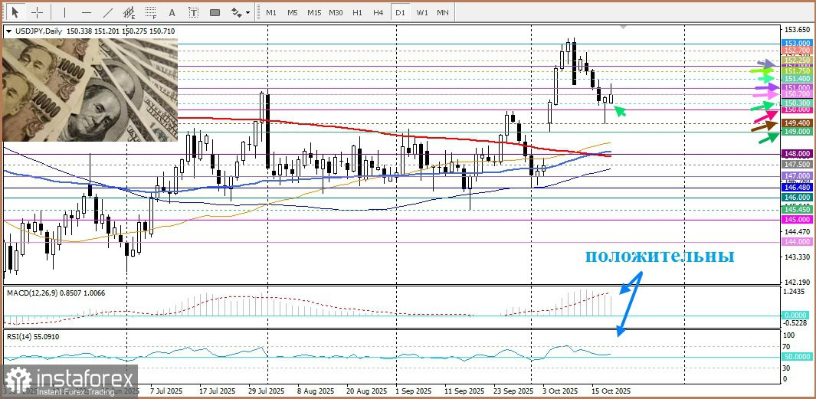The image size is (816, 399).
Task: Click the 151.000 price level label
Action: pyautogui.click(x=797, y=88)
